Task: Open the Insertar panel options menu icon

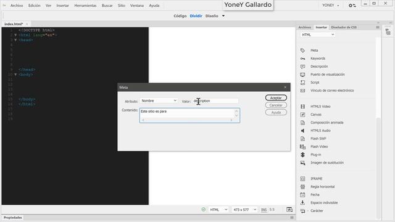Action: click(x=378, y=27)
